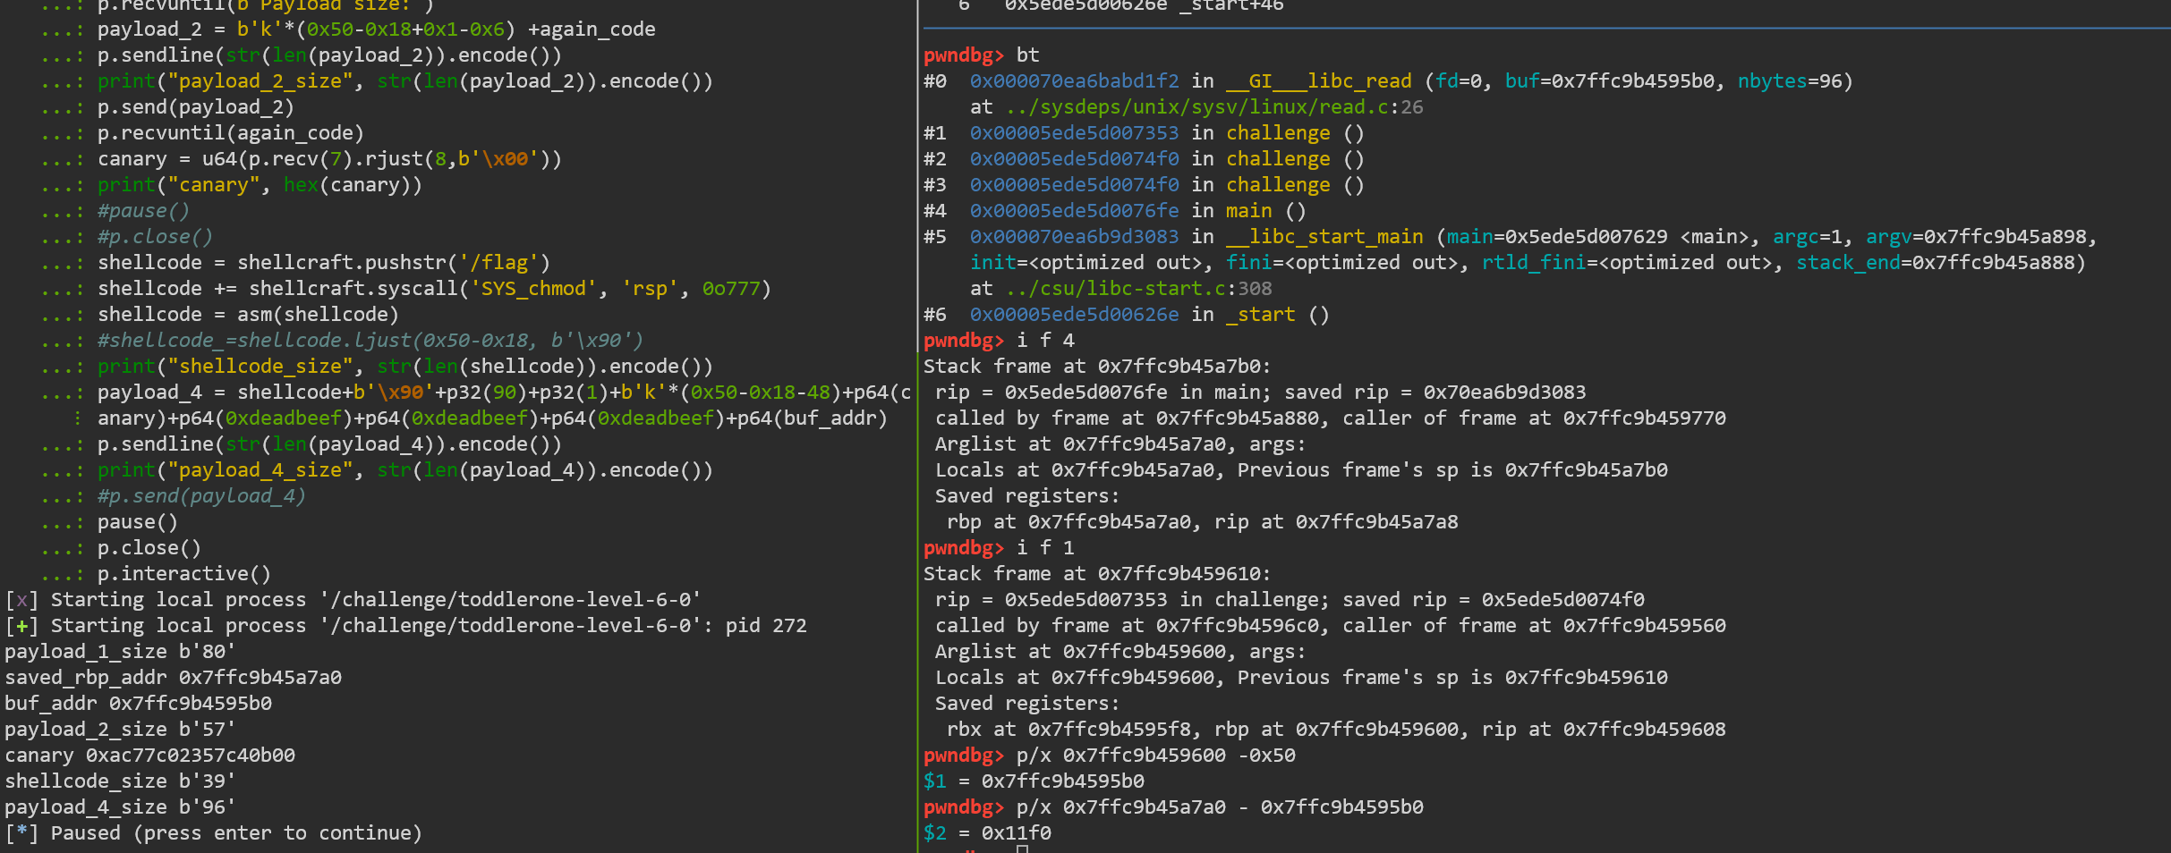Click 'Stack frame at 0x7ffc9b45a7b0:' line
This screenshot has height=853, width=2171.
tap(1097, 367)
